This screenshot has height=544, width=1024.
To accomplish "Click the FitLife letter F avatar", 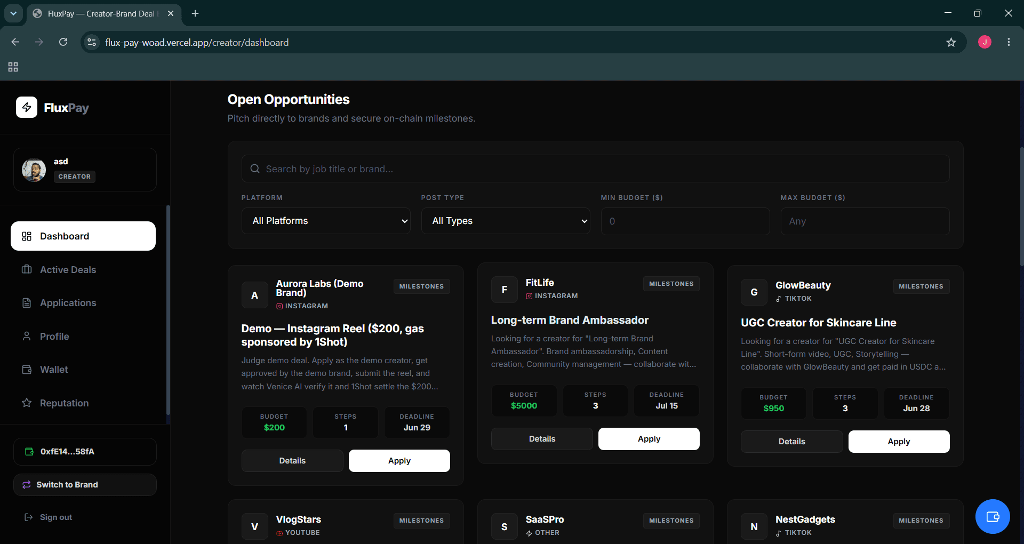I will (x=505, y=289).
